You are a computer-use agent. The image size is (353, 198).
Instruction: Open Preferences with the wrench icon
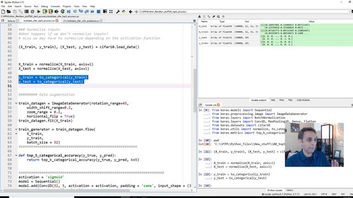[x=117, y=12]
